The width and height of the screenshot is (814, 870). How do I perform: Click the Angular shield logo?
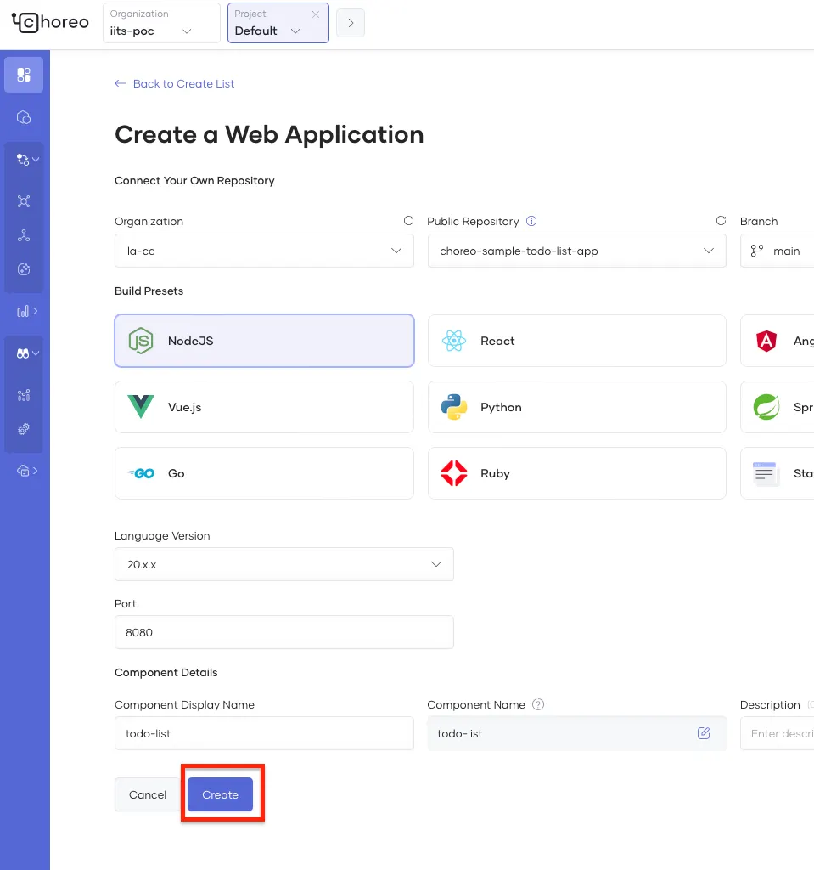tap(766, 341)
